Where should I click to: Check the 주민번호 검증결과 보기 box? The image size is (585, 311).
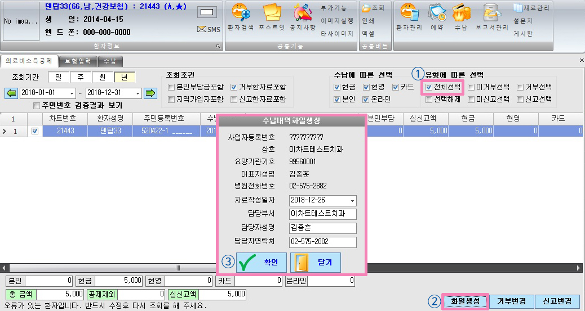37,106
